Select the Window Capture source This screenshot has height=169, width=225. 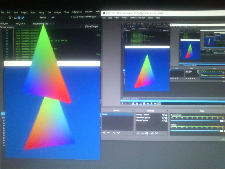coord(143,117)
